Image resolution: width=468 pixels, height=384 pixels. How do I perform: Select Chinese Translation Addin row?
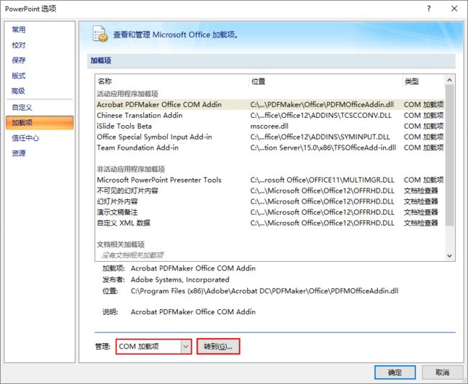(270, 115)
